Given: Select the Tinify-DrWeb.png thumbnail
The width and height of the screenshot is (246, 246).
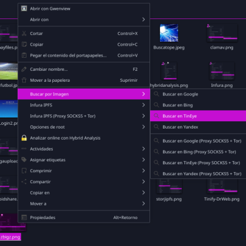Looking at the screenshot, I should click(222, 186).
